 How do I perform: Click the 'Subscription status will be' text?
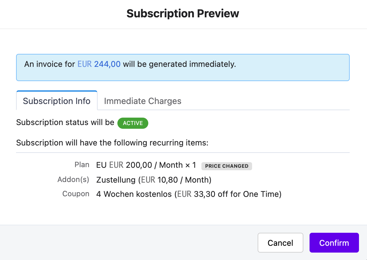click(x=65, y=122)
